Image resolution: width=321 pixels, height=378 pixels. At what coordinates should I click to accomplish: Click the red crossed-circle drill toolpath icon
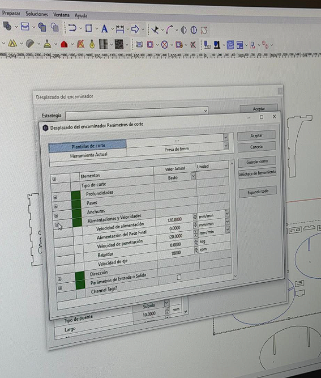coord(165,45)
